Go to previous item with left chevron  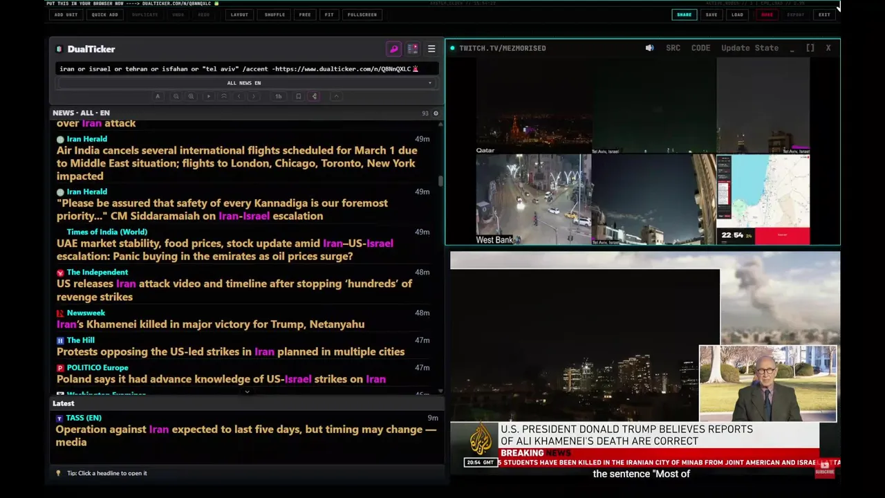[239, 96]
